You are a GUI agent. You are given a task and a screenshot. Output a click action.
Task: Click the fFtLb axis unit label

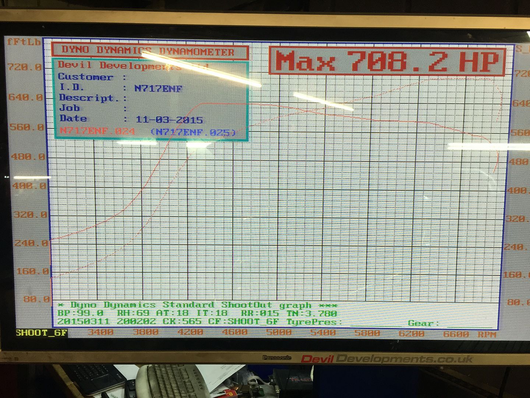[24, 42]
